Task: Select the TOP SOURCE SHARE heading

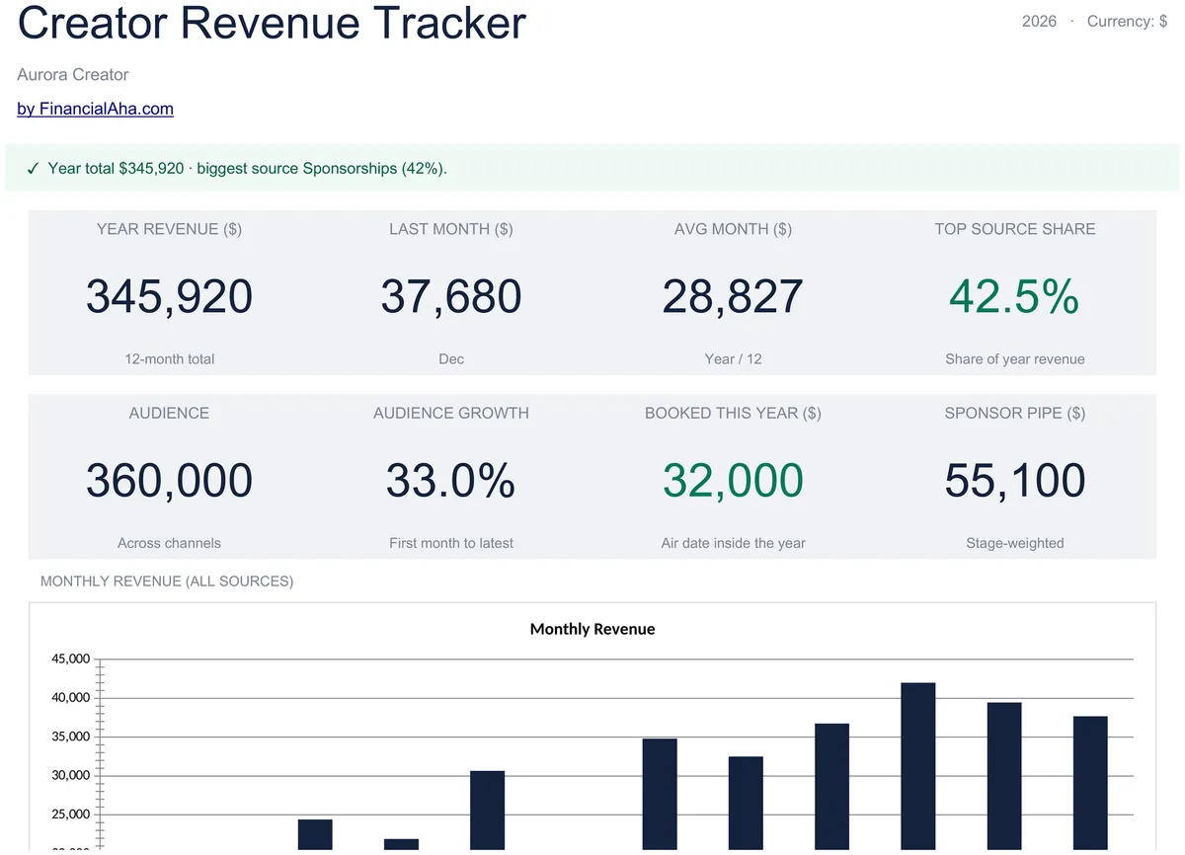Action: tap(1015, 229)
